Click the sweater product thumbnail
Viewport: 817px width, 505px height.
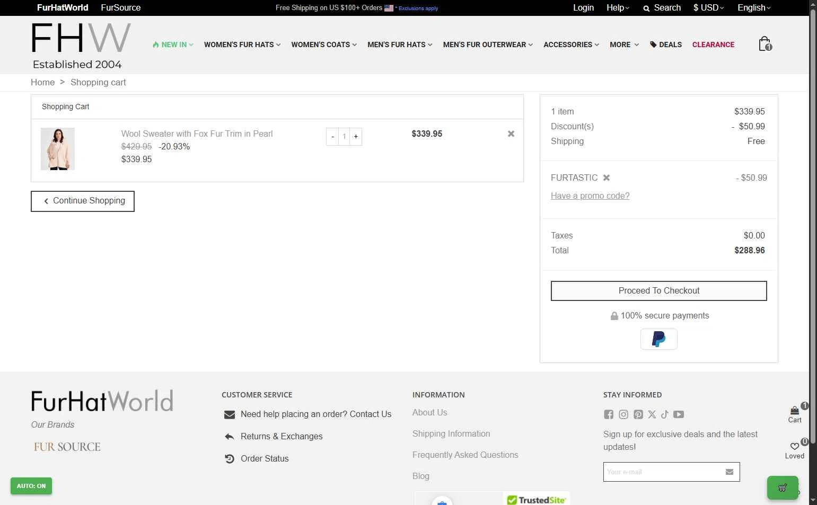tap(58, 149)
